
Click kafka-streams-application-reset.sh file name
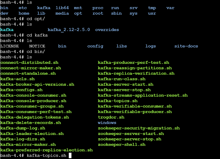click(x=143, y=95)
